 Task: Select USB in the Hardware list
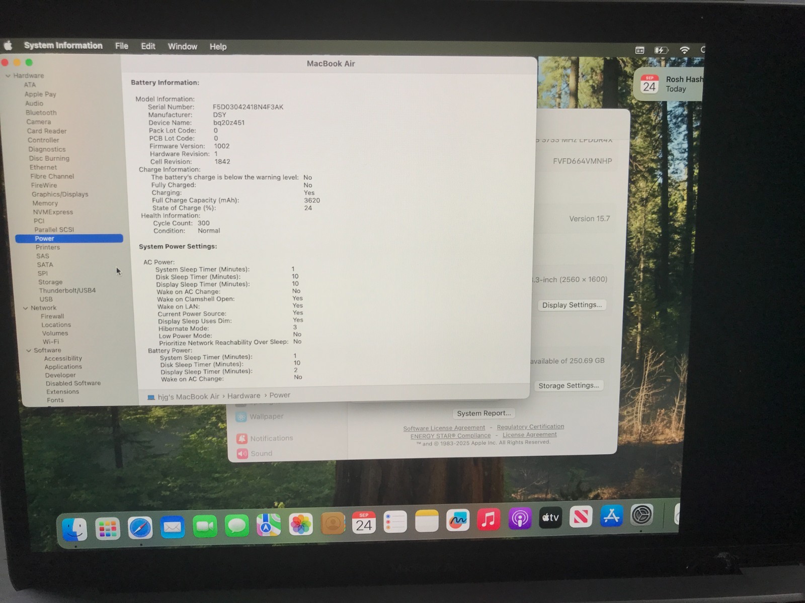tap(46, 299)
